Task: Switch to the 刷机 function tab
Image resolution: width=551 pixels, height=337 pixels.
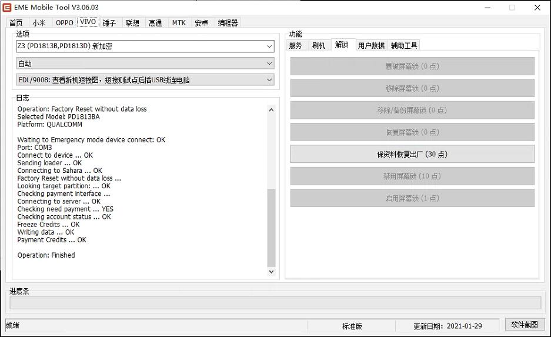Action: (319, 45)
